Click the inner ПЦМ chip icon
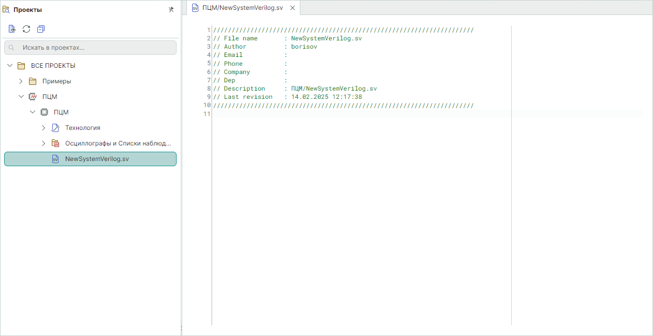Screen dimensions: 653x336 [44, 112]
